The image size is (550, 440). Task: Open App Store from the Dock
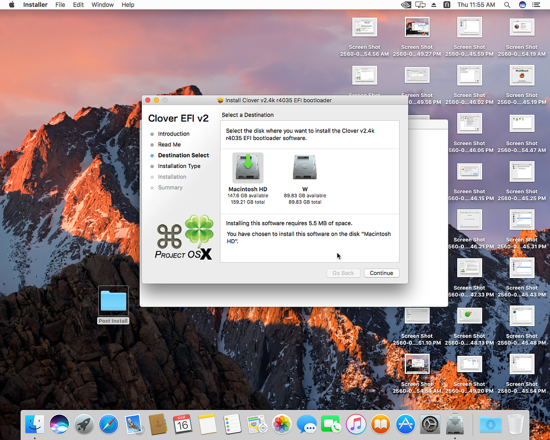tap(406, 424)
